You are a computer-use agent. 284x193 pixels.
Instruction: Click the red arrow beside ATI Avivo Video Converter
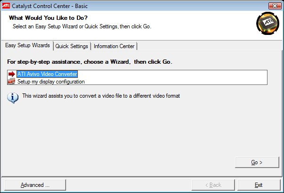[12, 74]
